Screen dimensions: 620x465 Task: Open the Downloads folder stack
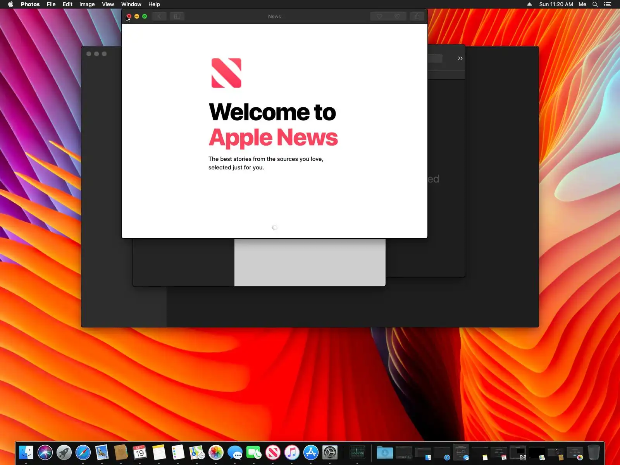pos(385,452)
